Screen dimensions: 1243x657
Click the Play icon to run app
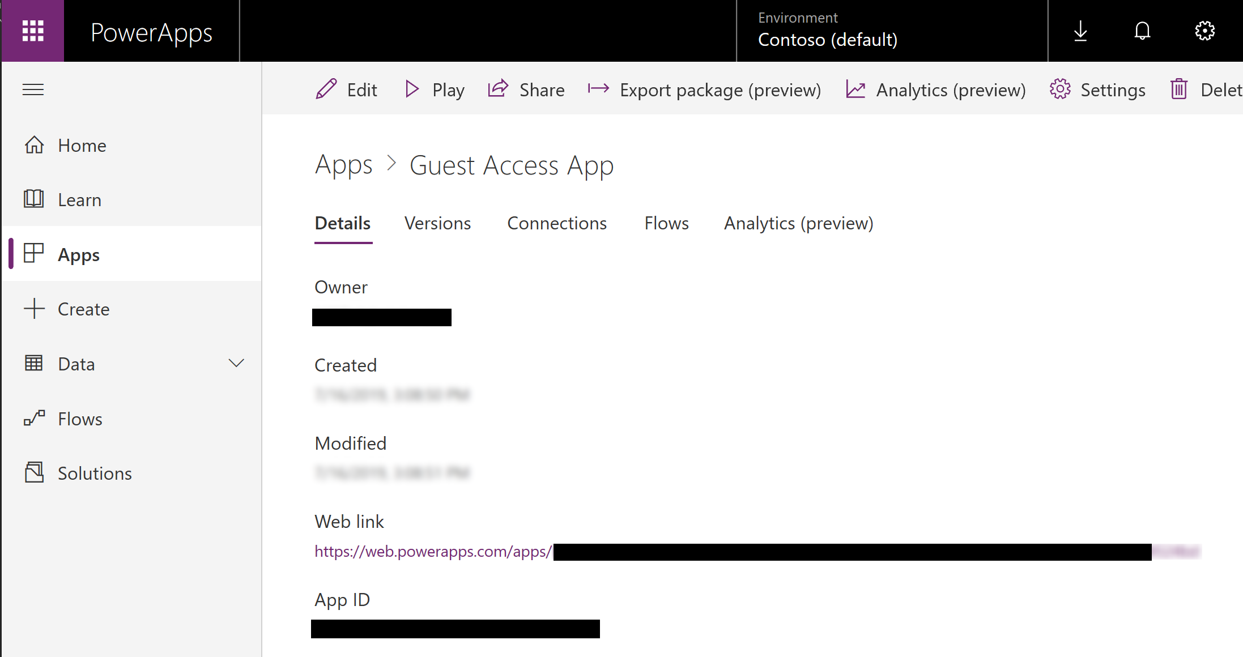pos(414,89)
